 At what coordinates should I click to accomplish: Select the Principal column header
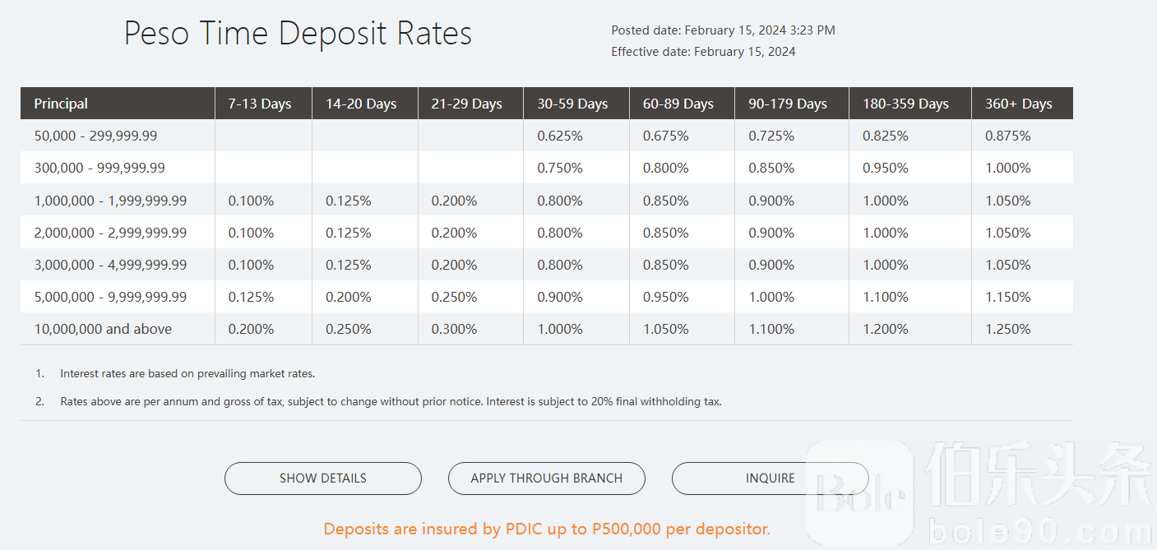[x=61, y=104]
